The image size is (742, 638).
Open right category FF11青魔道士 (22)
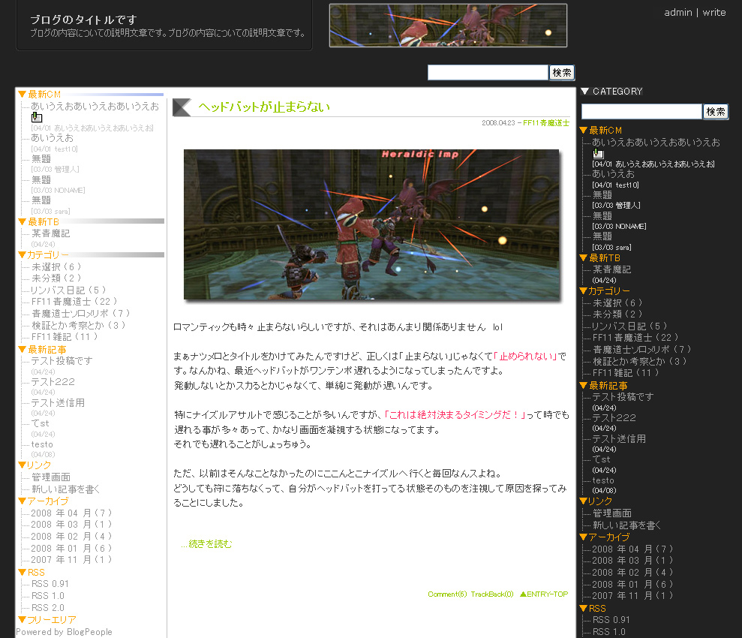635,338
